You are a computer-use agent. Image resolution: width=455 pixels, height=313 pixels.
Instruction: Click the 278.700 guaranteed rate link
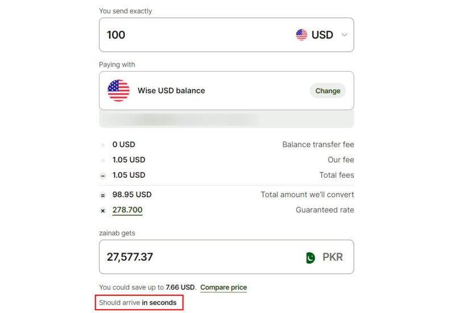click(x=127, y=210)
